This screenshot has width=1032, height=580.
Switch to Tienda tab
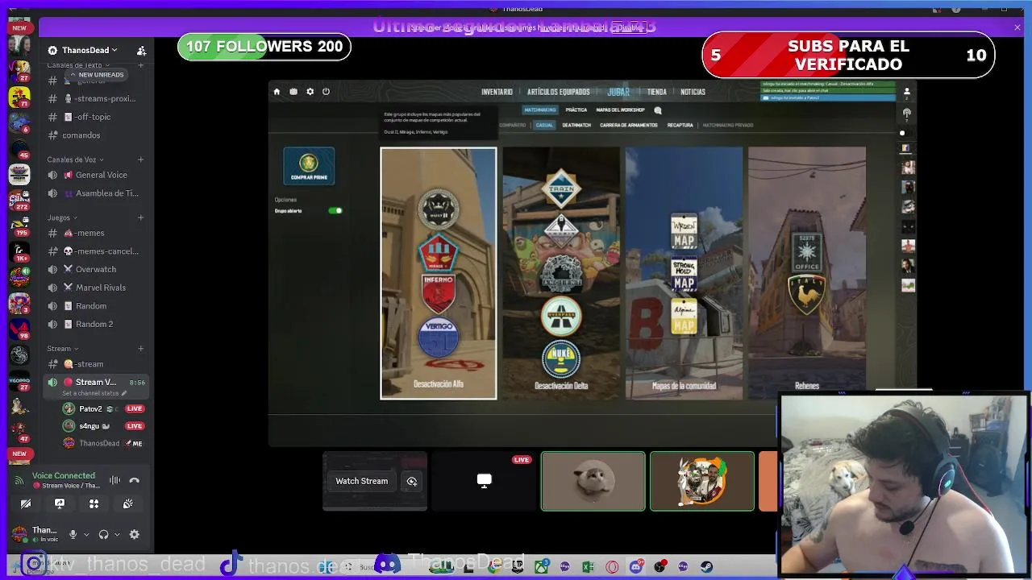tap(657, 92)
